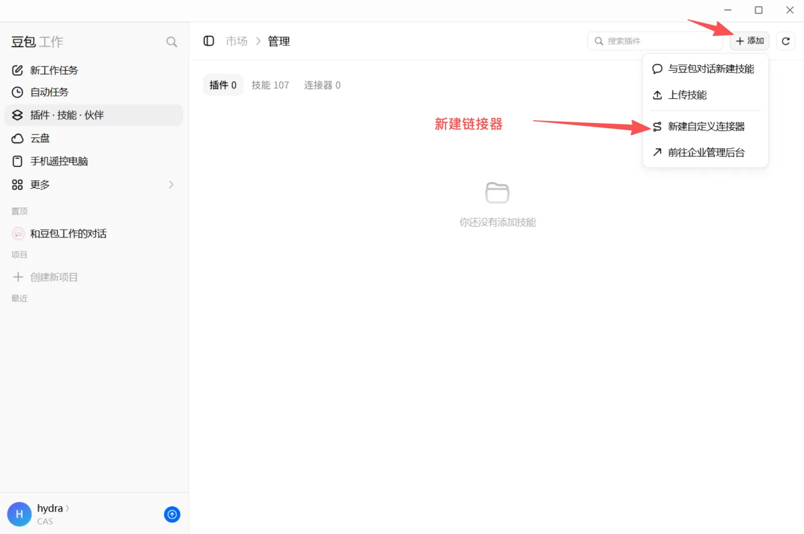804x534 pixels.
Task: Choose 上传技能 from the menu
Action: (x=706, y=95)
